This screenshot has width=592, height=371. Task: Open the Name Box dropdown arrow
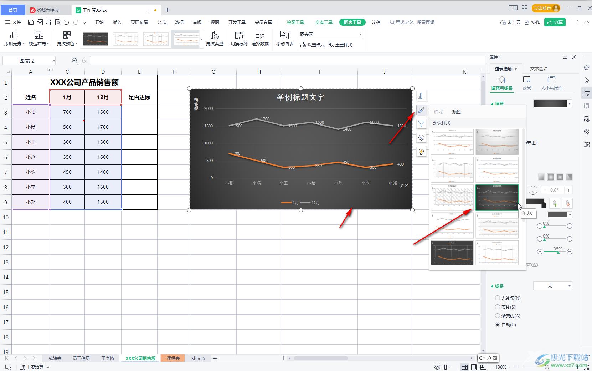pyautogui.click(x=53, y=61)
